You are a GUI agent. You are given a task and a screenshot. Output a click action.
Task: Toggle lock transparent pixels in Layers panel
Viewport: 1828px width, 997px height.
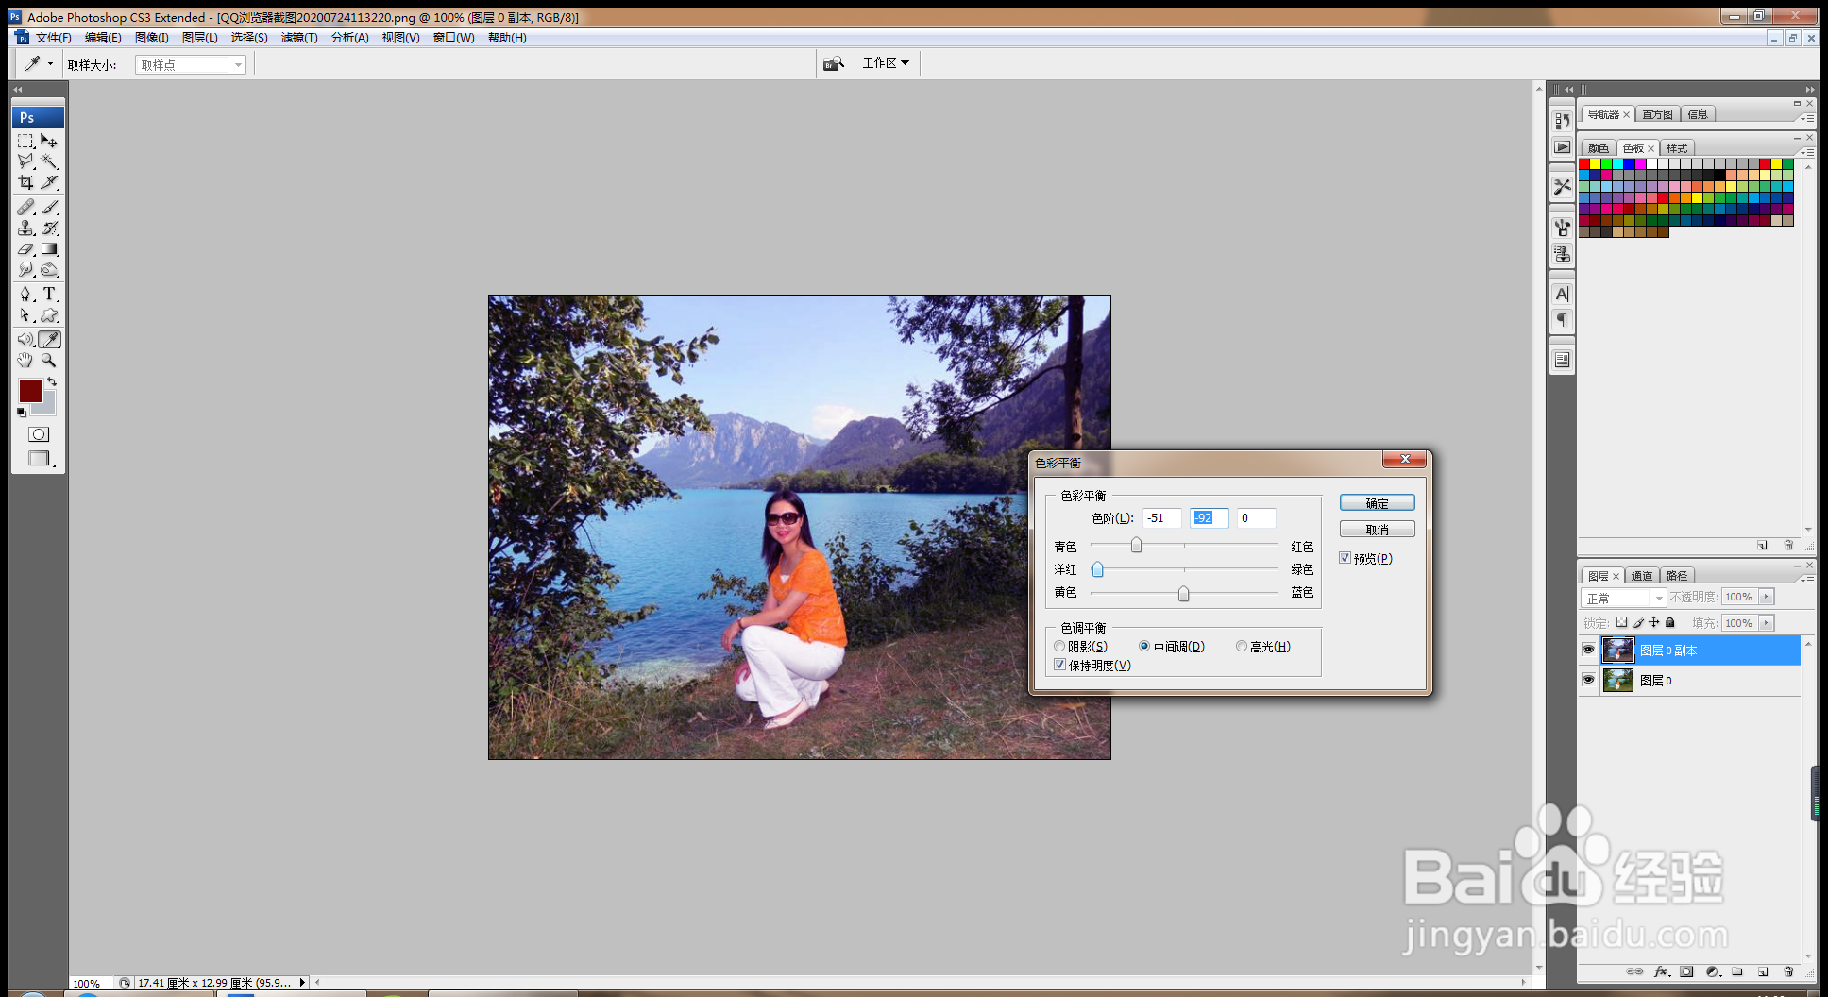[x=1621, y=622]
